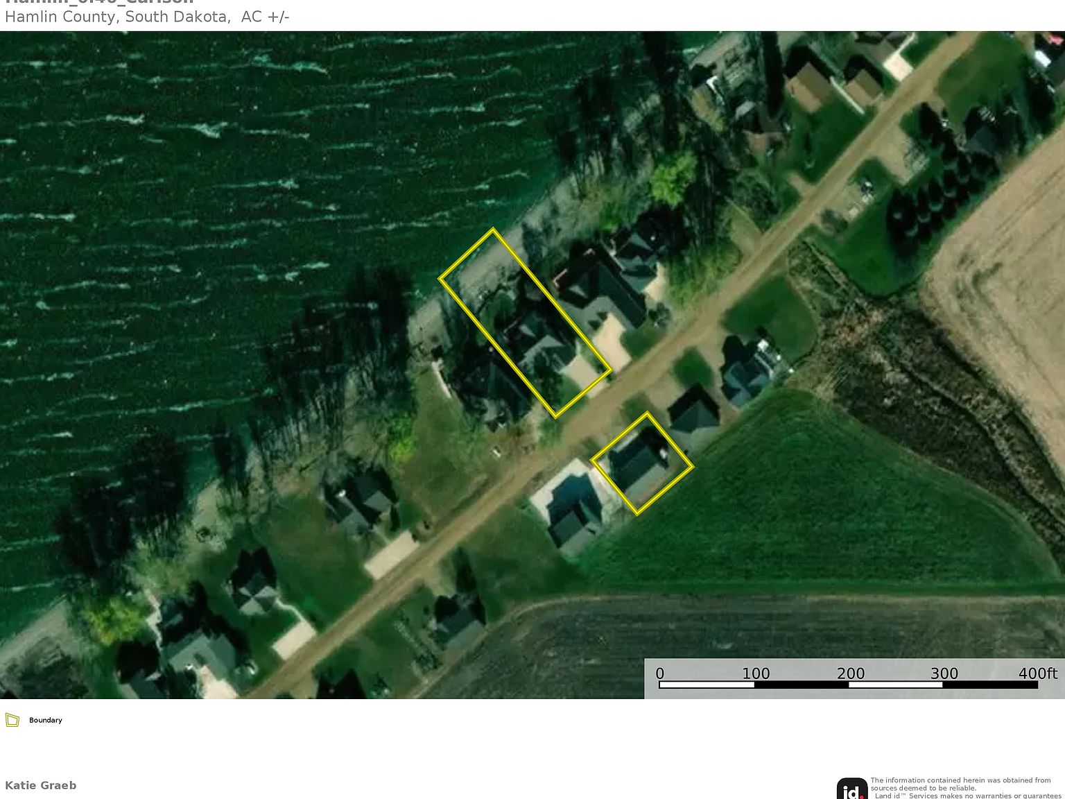Select the smaller yellow boundary outline
The image size is (1065, 799).
(x=643, y=463)
